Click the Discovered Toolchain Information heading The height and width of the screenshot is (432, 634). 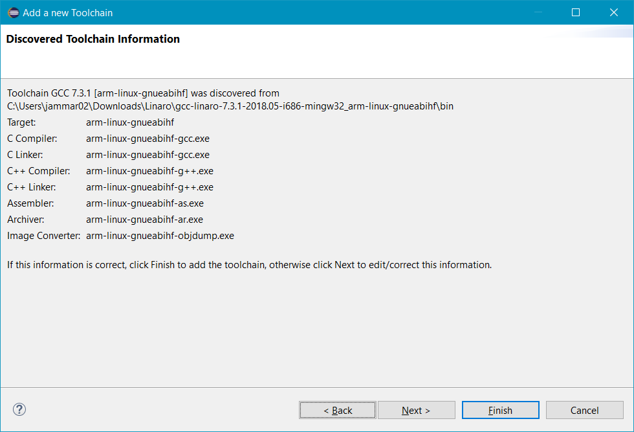tap(92, 39)
